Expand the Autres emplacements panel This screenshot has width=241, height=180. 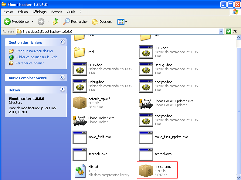tap(63, 77)
